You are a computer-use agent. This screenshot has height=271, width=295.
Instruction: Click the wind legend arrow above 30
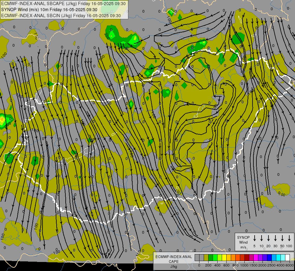(x=275, y=238)
